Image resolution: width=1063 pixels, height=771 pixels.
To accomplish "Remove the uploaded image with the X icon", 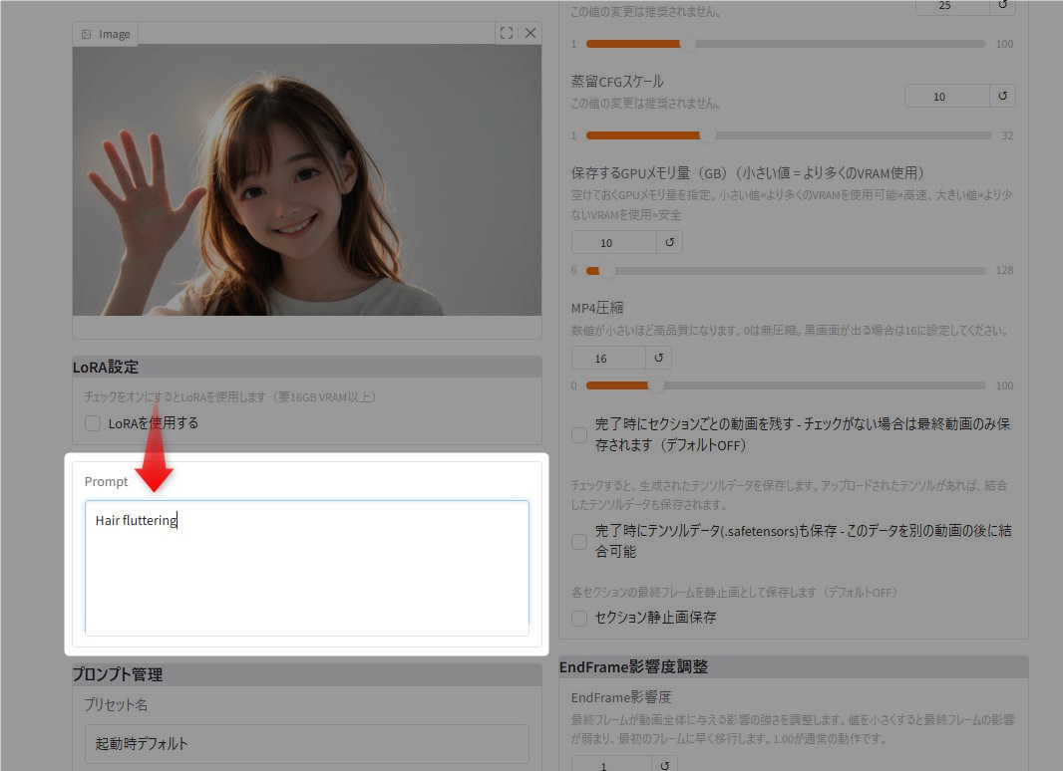I will [531, 33].
